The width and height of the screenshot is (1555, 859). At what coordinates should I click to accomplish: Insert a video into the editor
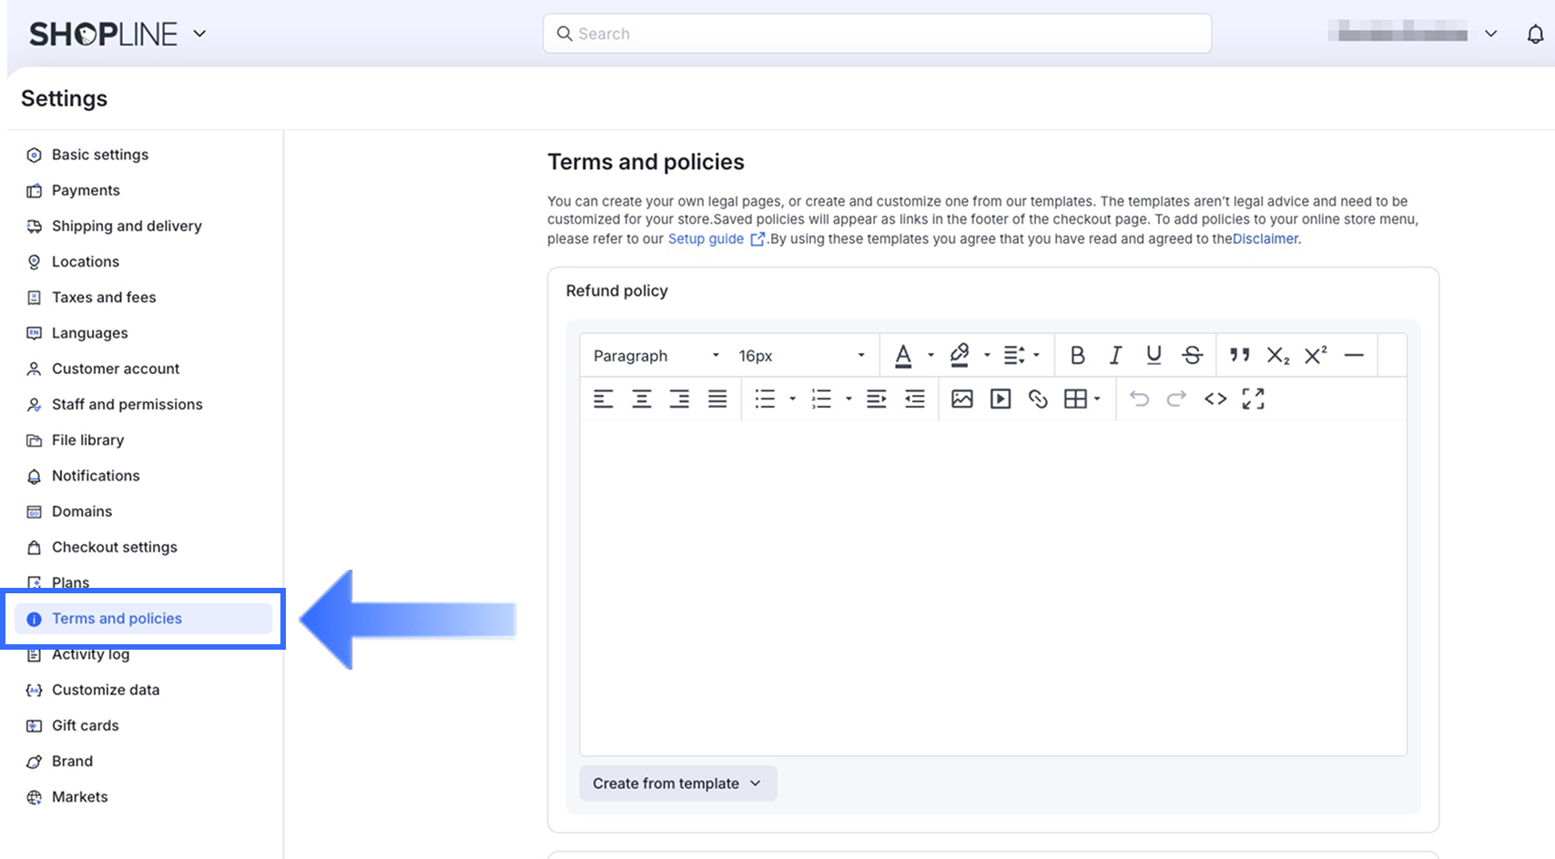click(x=1001, y=399)
